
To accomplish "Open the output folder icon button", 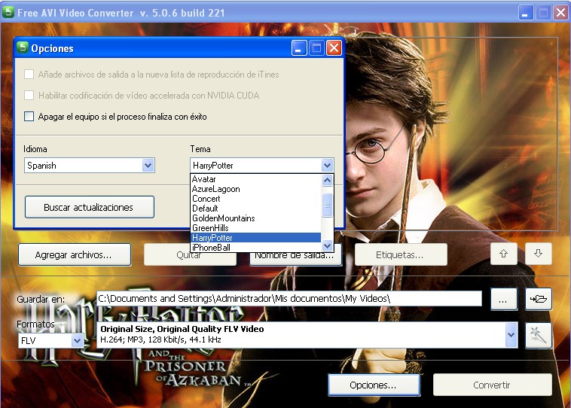I will pos(538,299).
